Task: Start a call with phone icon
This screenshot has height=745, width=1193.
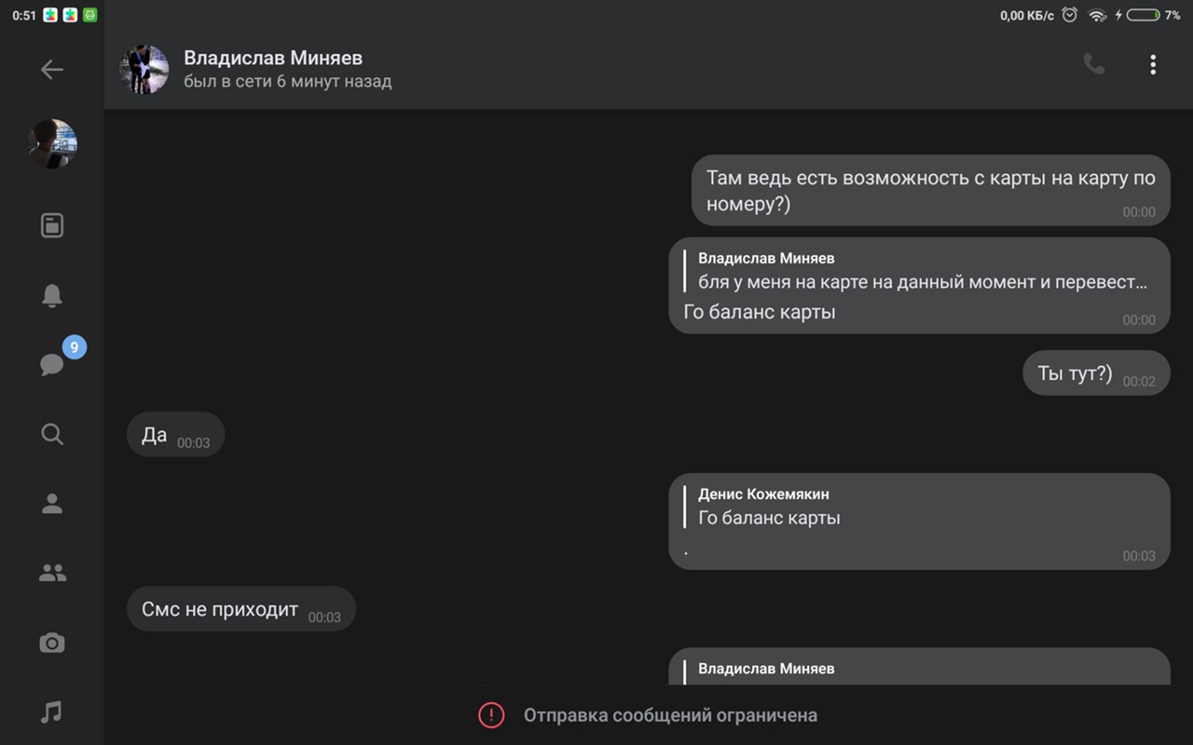Action: [1093, 64]
